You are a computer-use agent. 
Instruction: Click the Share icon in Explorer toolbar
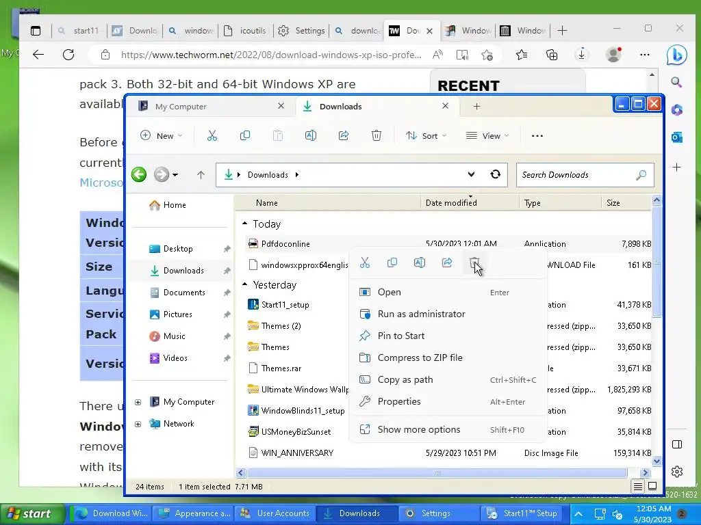[344, 136]
